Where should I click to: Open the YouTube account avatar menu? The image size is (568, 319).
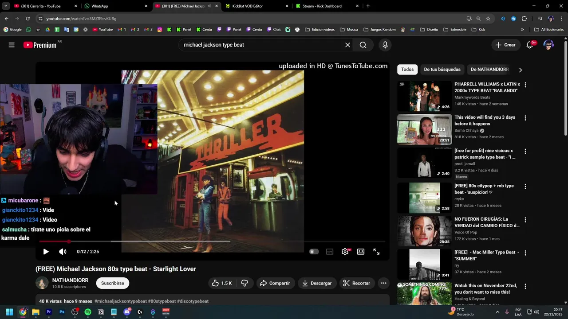pyautogui.click(x=548, y=45)
